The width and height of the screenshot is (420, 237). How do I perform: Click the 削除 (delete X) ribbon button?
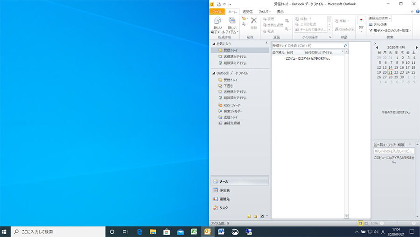(254, 23)
